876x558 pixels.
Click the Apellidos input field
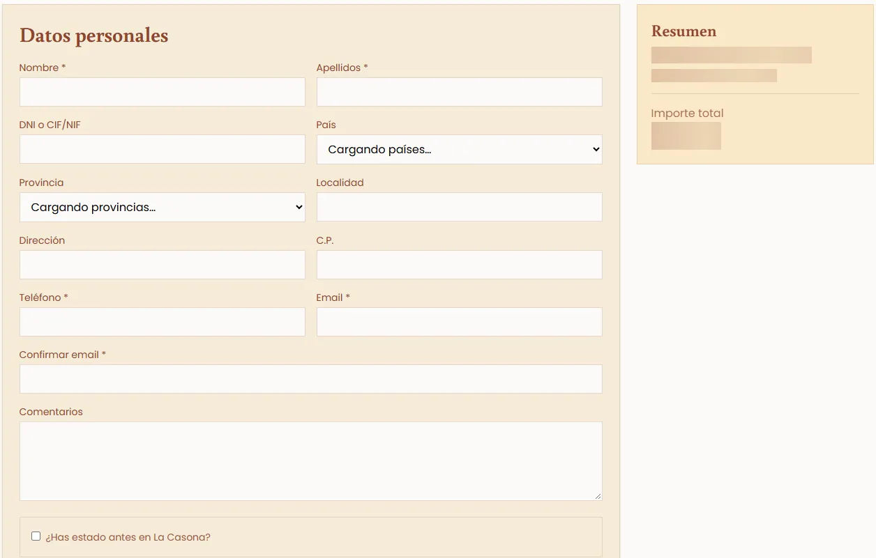[460, 92]
